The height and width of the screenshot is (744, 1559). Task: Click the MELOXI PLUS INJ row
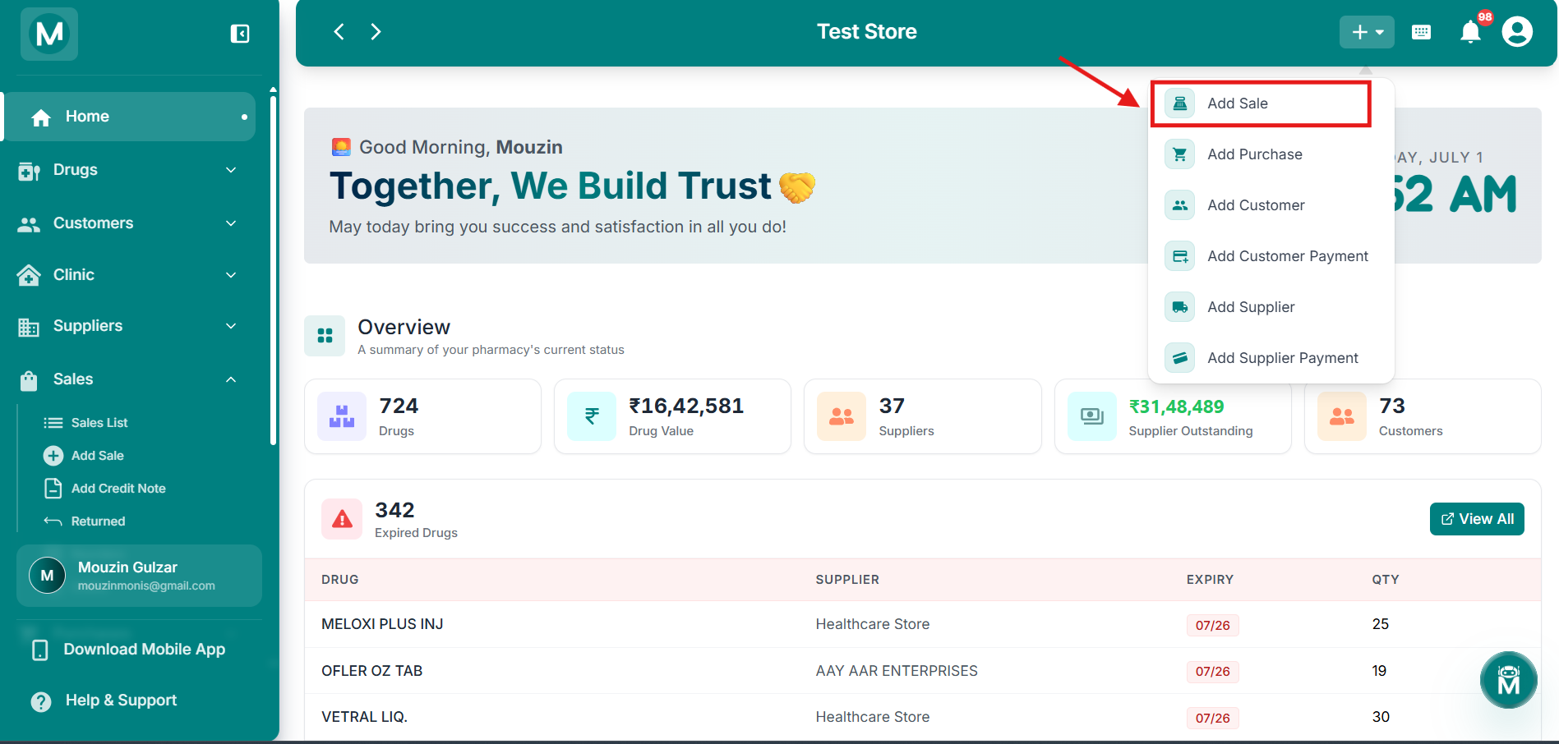(x=922, y=624)
